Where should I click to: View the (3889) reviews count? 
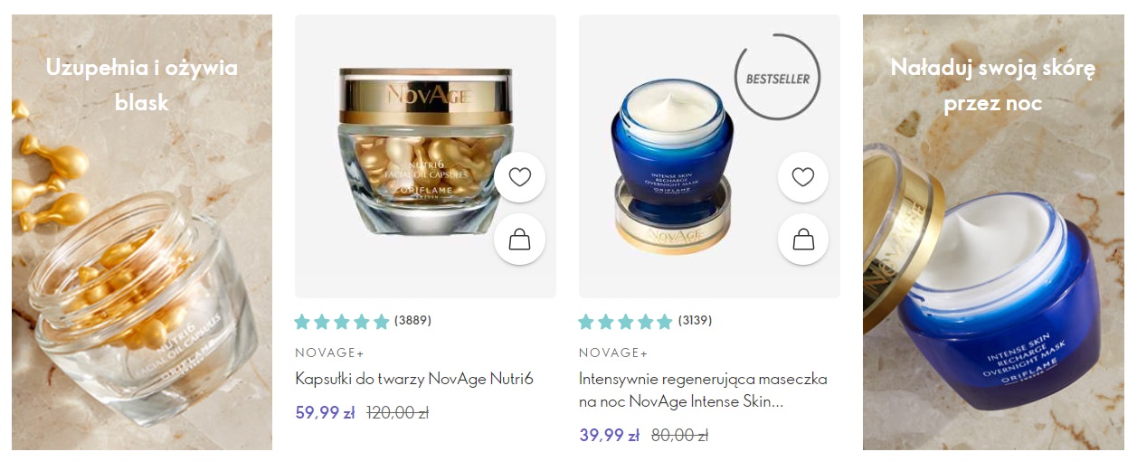[412, 320]
